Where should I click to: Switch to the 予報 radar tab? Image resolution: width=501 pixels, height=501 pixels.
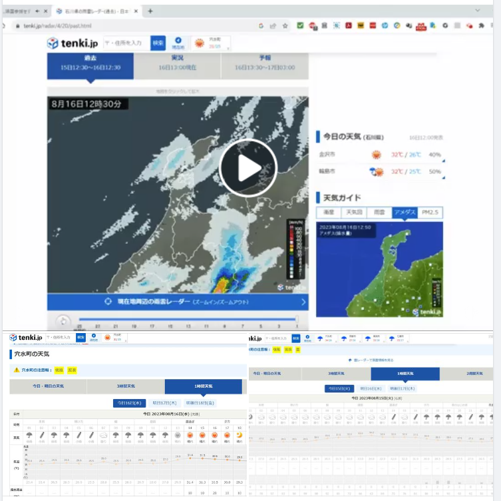tap(265, 66)
